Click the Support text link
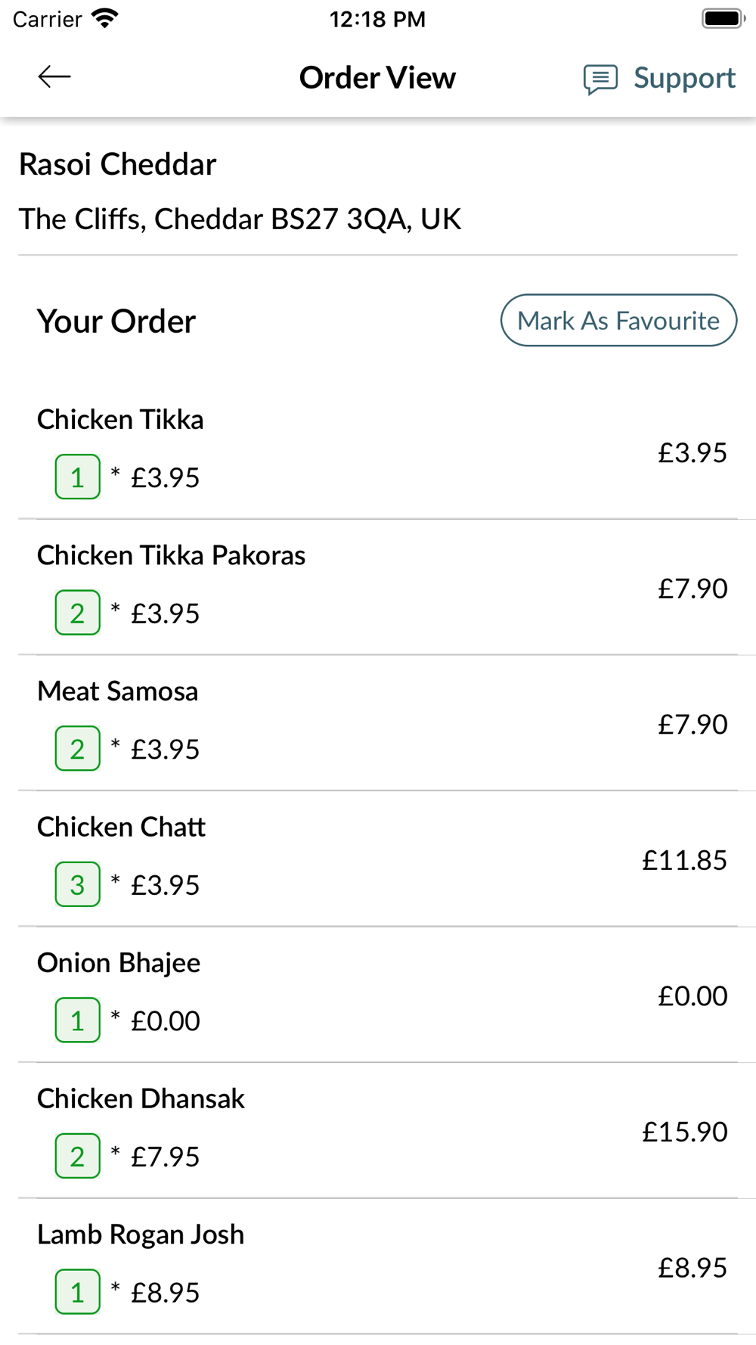Screen dimensions: 756x1345 point(684,78)
